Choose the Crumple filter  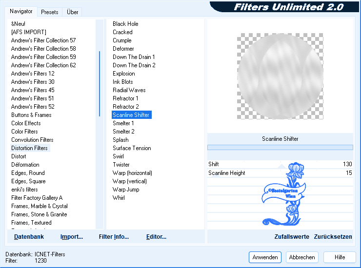click(122, 40)
